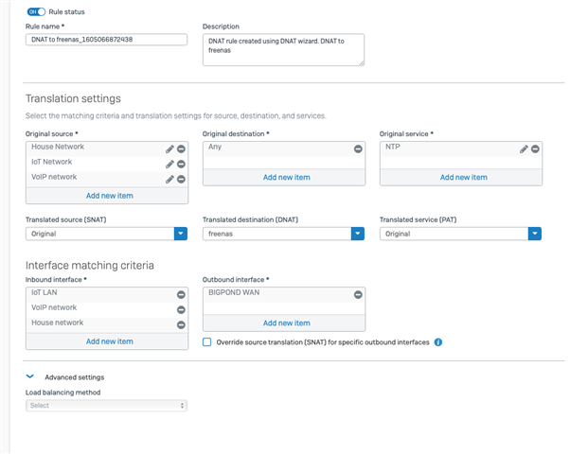Show info about override source translation
The image size is (570, 454).
pyautogui.click(x=438, y=342)
